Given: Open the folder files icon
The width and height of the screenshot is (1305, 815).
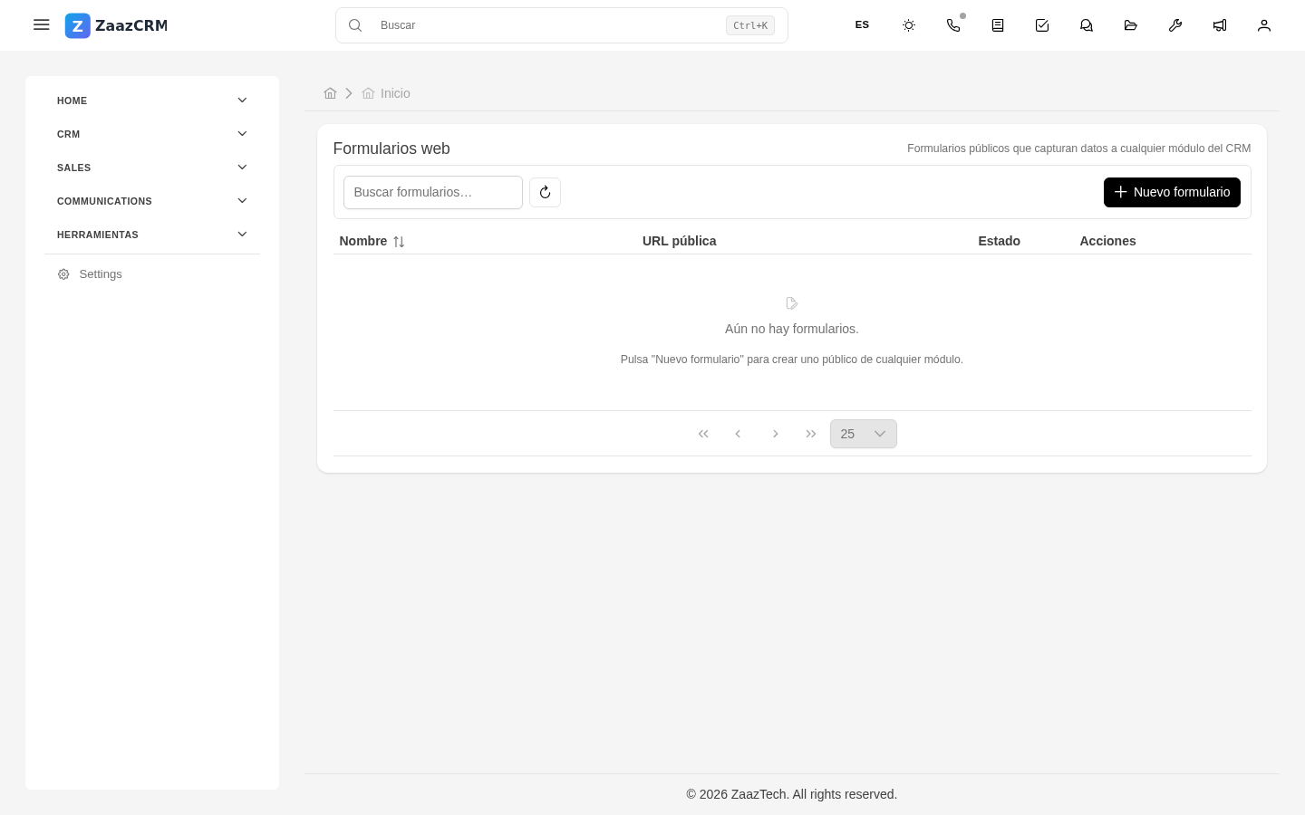Looking at the screenshot, I should click(x=1131, y=25).
